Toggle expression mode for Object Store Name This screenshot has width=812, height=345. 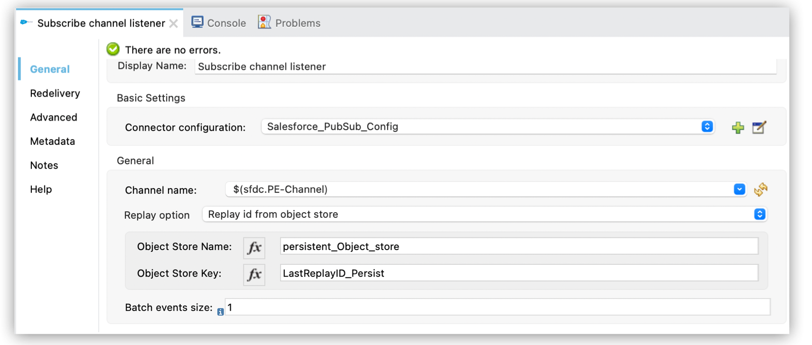(254, 247)
